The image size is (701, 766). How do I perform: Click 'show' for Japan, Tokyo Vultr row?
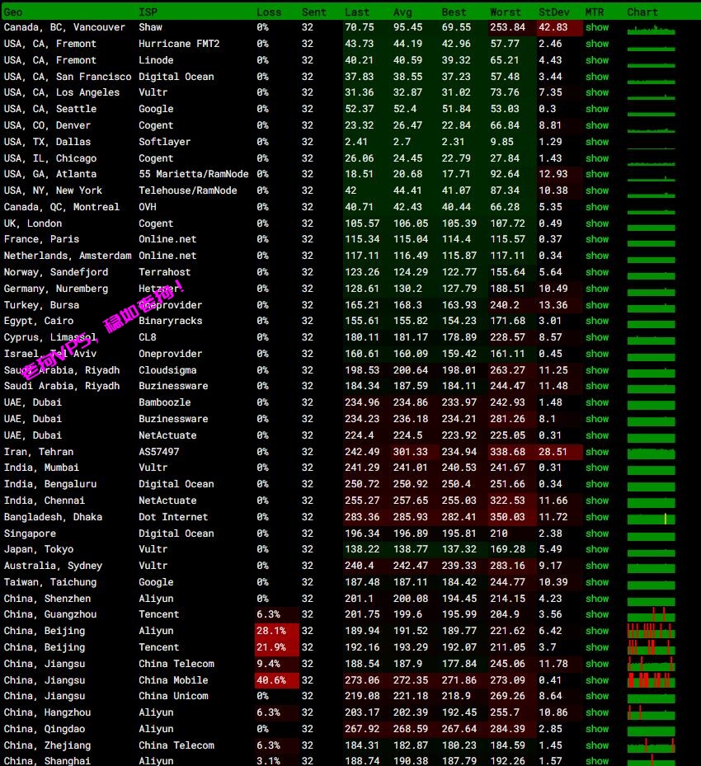point(597,549)
